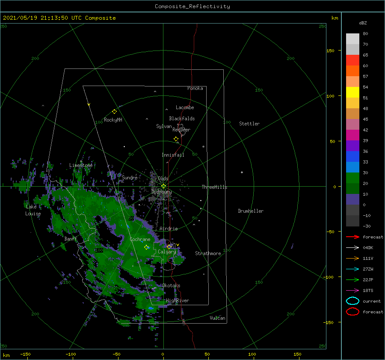Click the Strathmore city label
The image size is (385, 360).
tap(208, 253)
